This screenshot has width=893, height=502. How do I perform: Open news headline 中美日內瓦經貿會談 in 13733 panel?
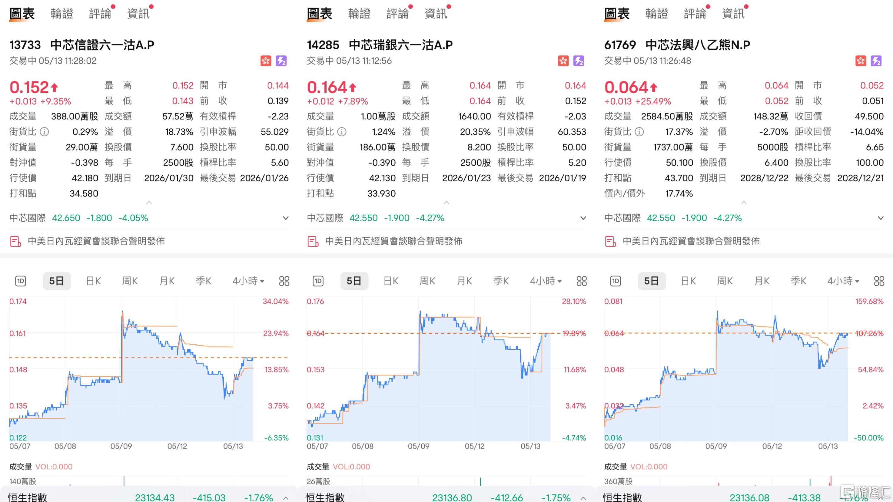(96, 241)
